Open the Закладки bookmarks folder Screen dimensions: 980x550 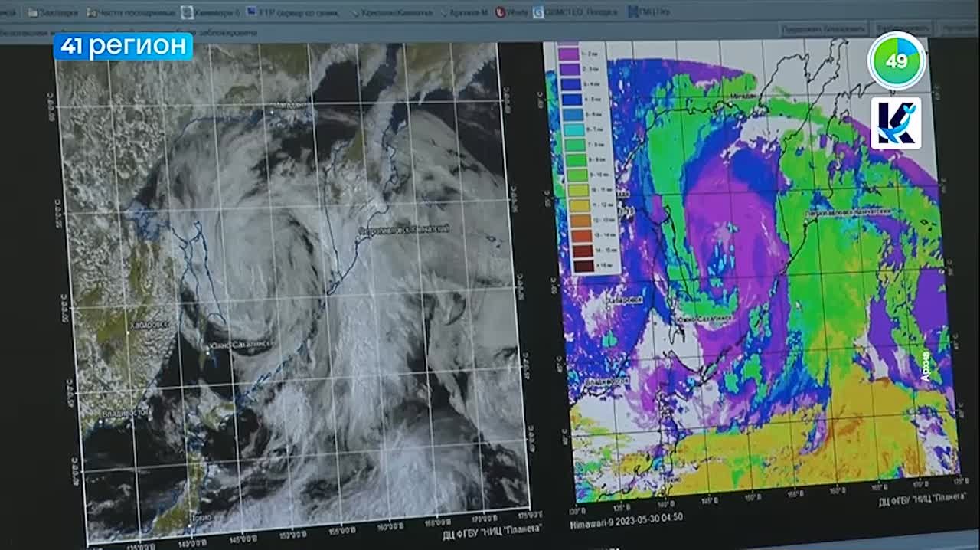(51, 12)
